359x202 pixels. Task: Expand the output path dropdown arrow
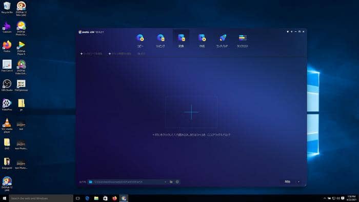coord(165,182)
